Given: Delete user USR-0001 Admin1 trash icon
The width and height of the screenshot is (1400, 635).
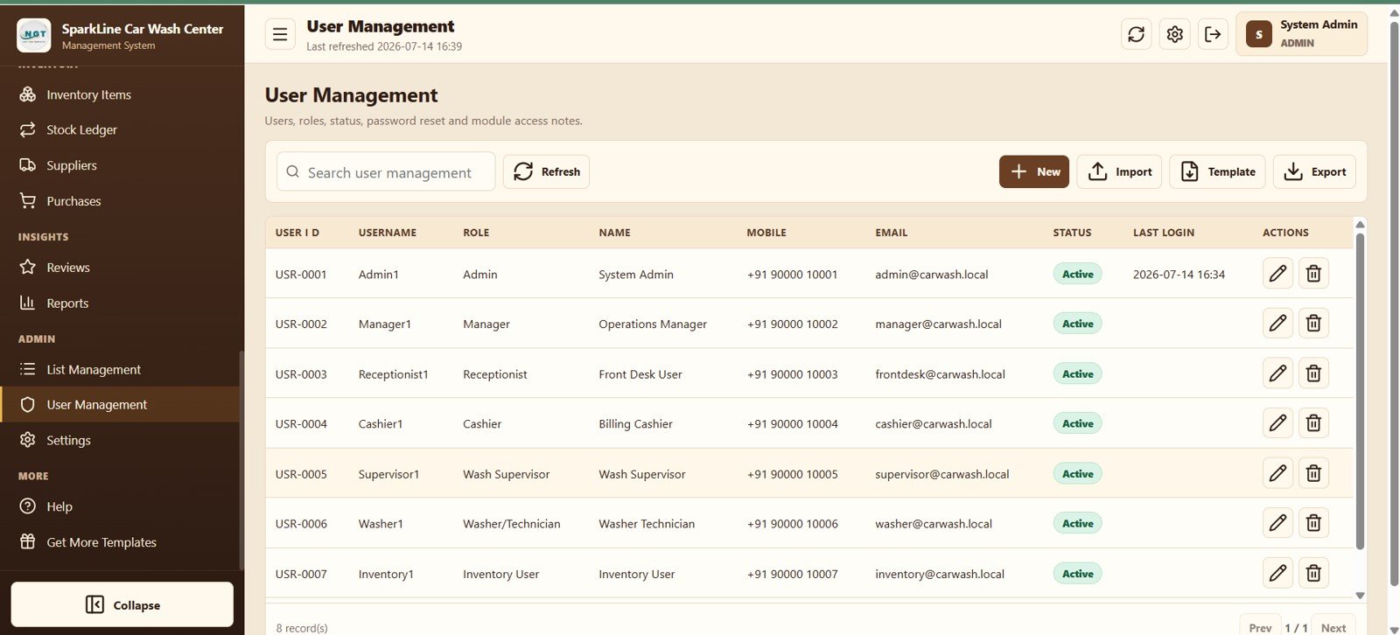Looking at the screenshot, I should (x=1313, y=274).
